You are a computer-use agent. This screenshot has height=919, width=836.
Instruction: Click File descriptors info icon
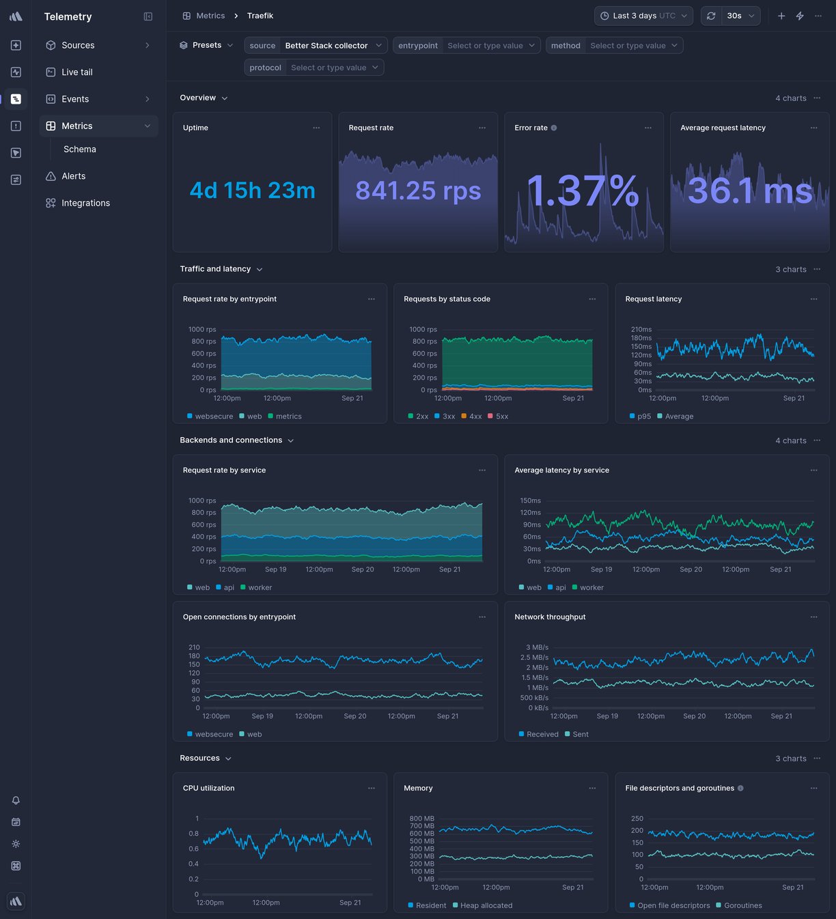(741, 788)
